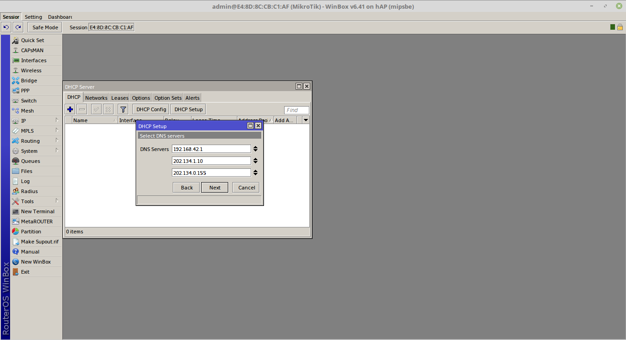This screenshot has height=340, width=626.
Task: Open the router Log
Action: (x=36, y=181)
